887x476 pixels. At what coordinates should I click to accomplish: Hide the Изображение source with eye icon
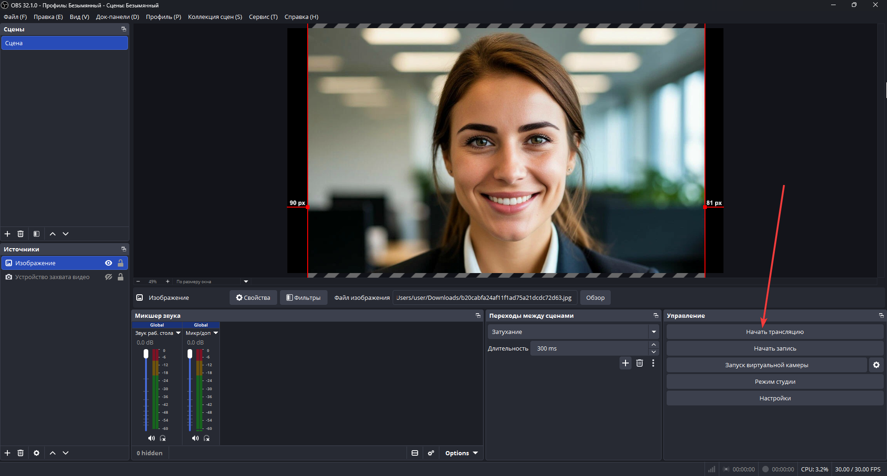click(x=109, y=263)
